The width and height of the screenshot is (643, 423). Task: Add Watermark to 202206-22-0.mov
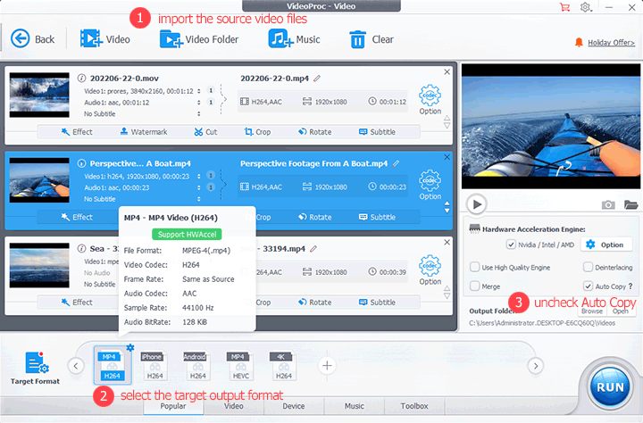144,131
